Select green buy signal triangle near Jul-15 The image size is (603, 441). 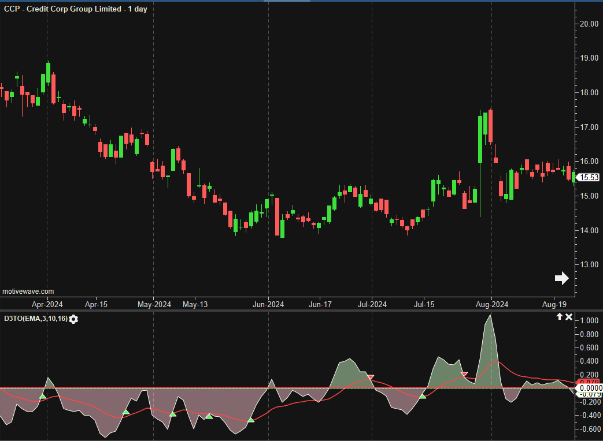tap(423, 396)
